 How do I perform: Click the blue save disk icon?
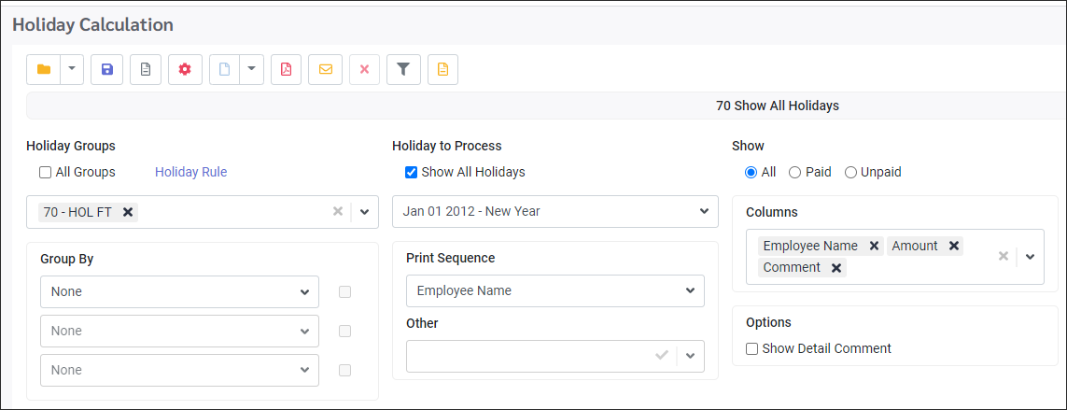(x=106, y=69)
